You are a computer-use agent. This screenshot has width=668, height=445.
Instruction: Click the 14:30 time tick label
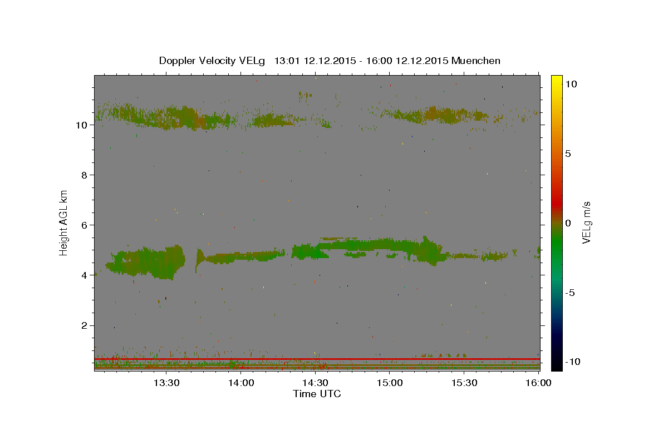pos(315,383)
